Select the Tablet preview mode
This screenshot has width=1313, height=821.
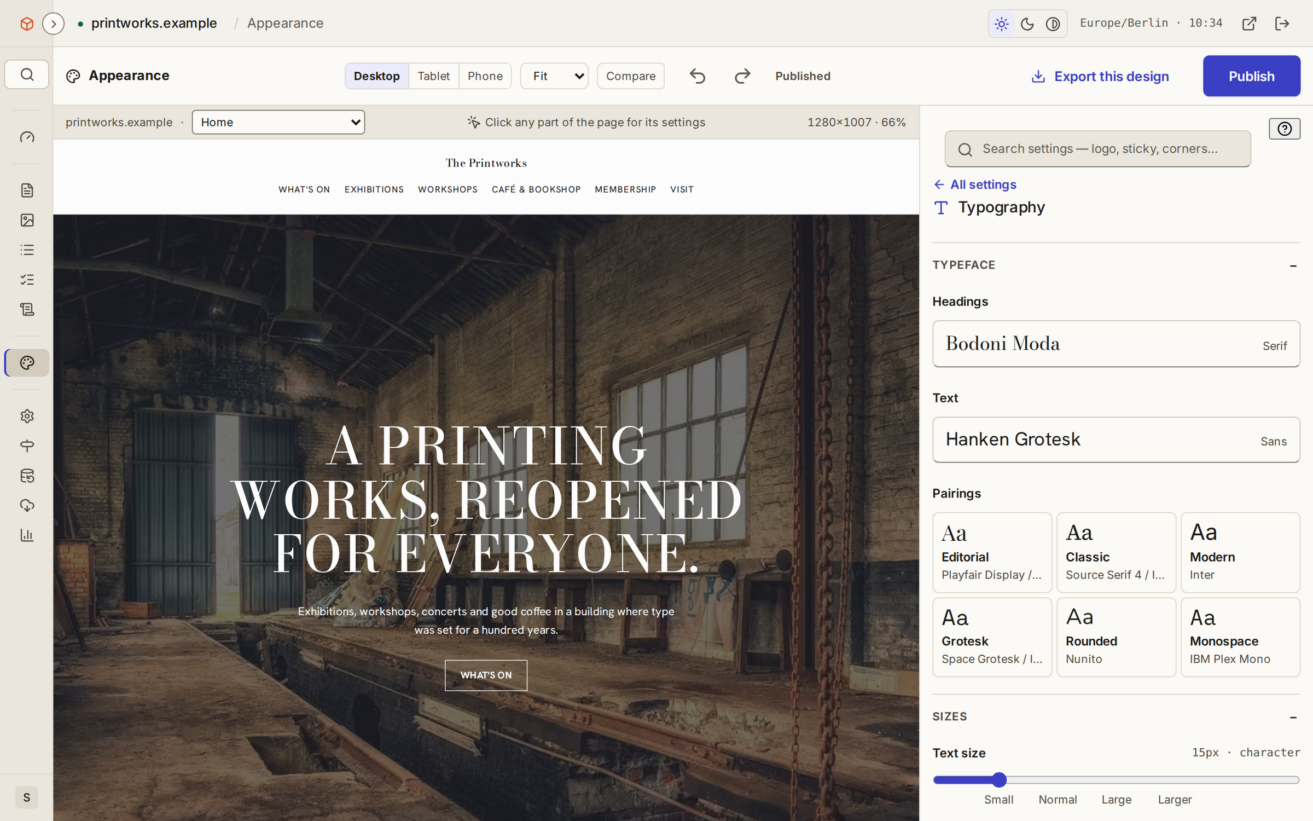tap(434, 76)
